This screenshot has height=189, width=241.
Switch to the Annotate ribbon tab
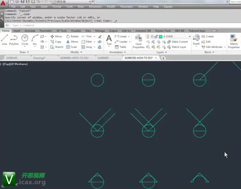coord(30,31)
